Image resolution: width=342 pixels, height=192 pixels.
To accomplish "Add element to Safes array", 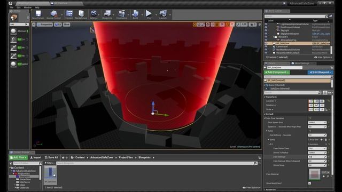I will click(x=321, y=140).
